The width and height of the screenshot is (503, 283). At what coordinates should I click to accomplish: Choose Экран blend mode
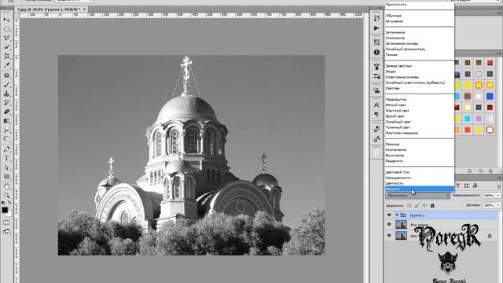point(420,72)
